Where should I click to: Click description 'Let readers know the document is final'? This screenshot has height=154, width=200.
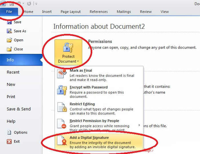[x=102, y=75]
